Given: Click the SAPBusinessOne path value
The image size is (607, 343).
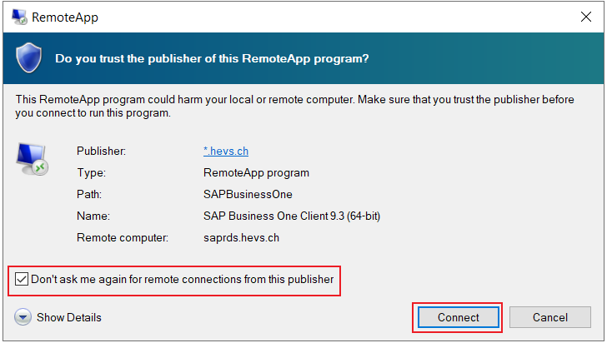Looking at the screenshot, I should (x=248, y=194).
